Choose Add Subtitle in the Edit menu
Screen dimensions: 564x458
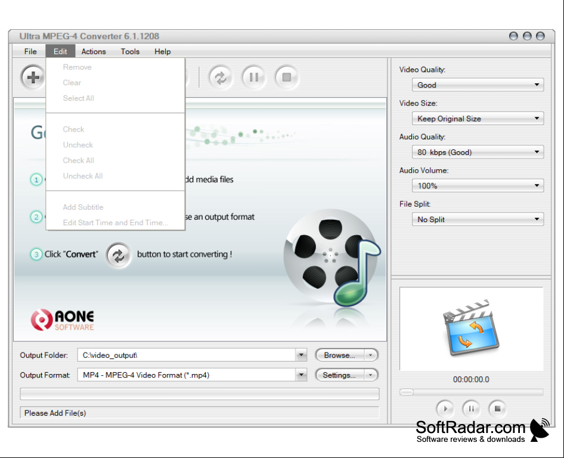116,207
